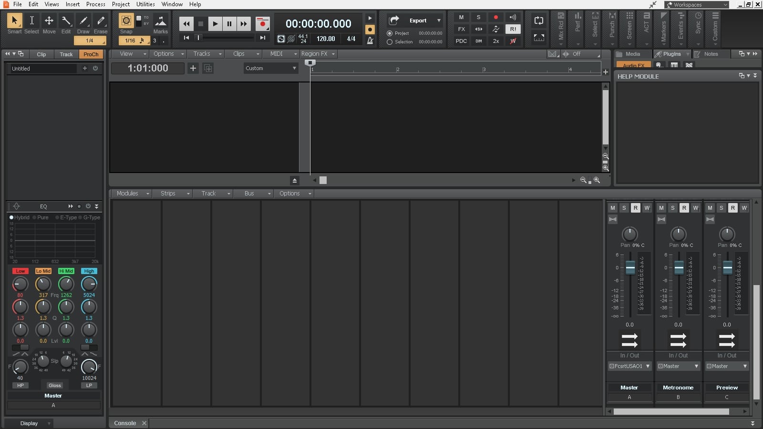
Task: Select the Move tool
Action: [49, 23]
